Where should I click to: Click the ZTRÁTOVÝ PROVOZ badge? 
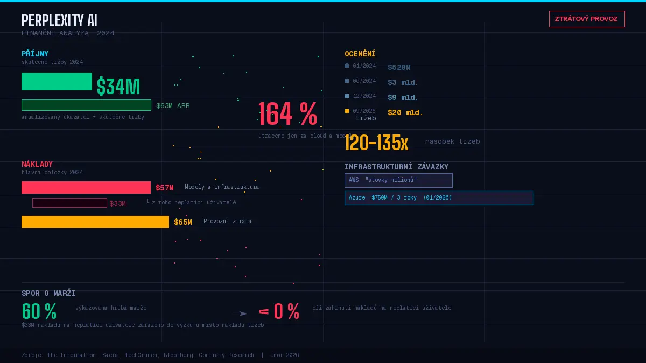point(587,19)
